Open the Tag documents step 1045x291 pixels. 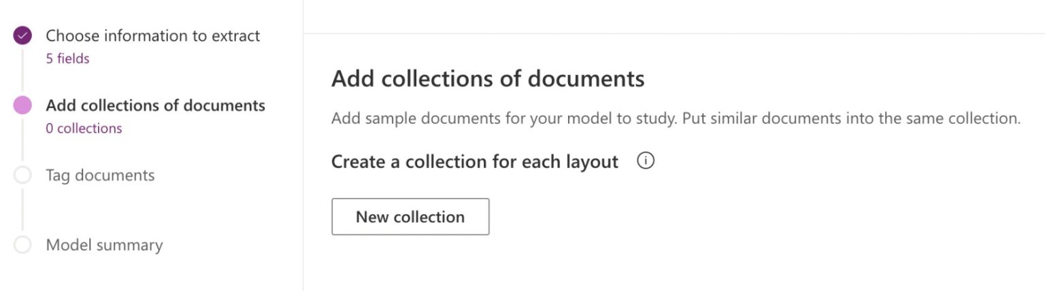pyautogui.click(x=100, y=175)
